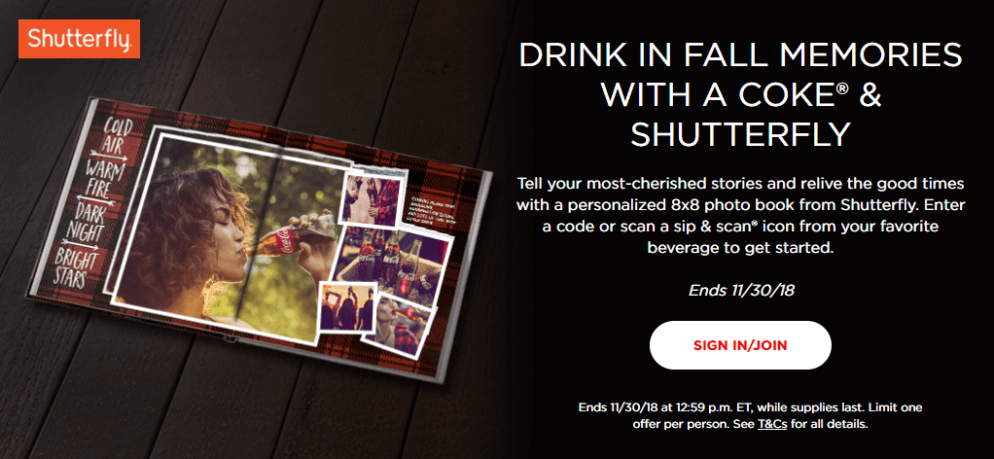Click the concert crowd photo on the page
Screen dimensions: 994x459
(347, 307)
